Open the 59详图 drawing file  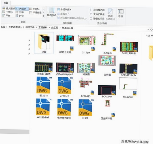(86, 69)
